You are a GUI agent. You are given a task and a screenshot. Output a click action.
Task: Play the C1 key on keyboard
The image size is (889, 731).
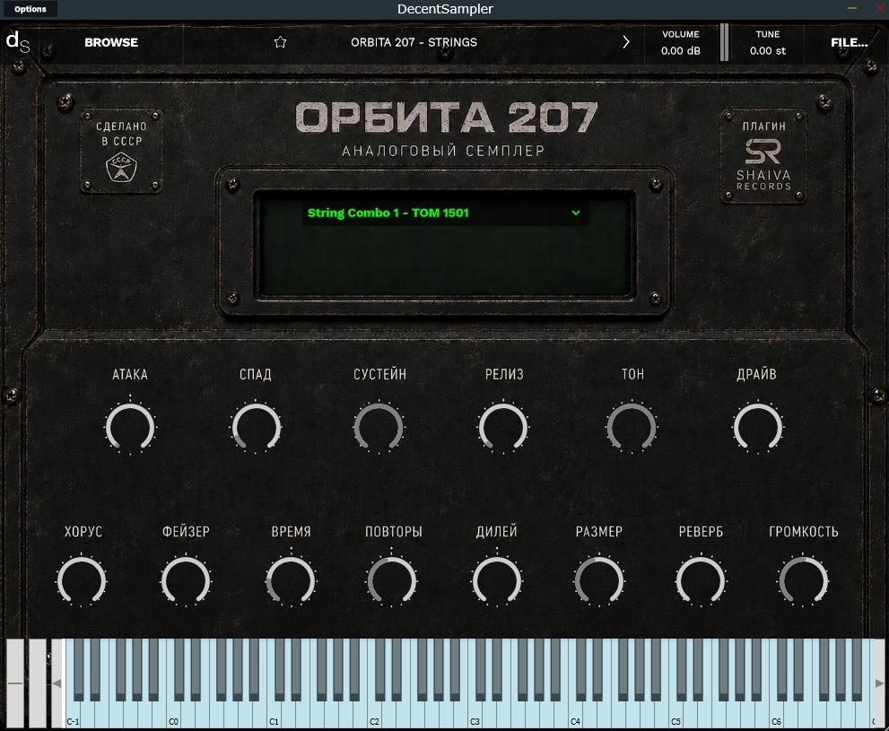point(274,714)
